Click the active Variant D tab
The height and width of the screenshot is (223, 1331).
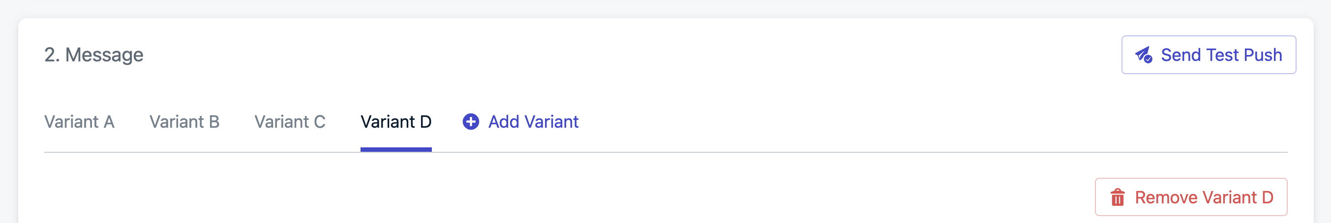click(x=396, y=122)
